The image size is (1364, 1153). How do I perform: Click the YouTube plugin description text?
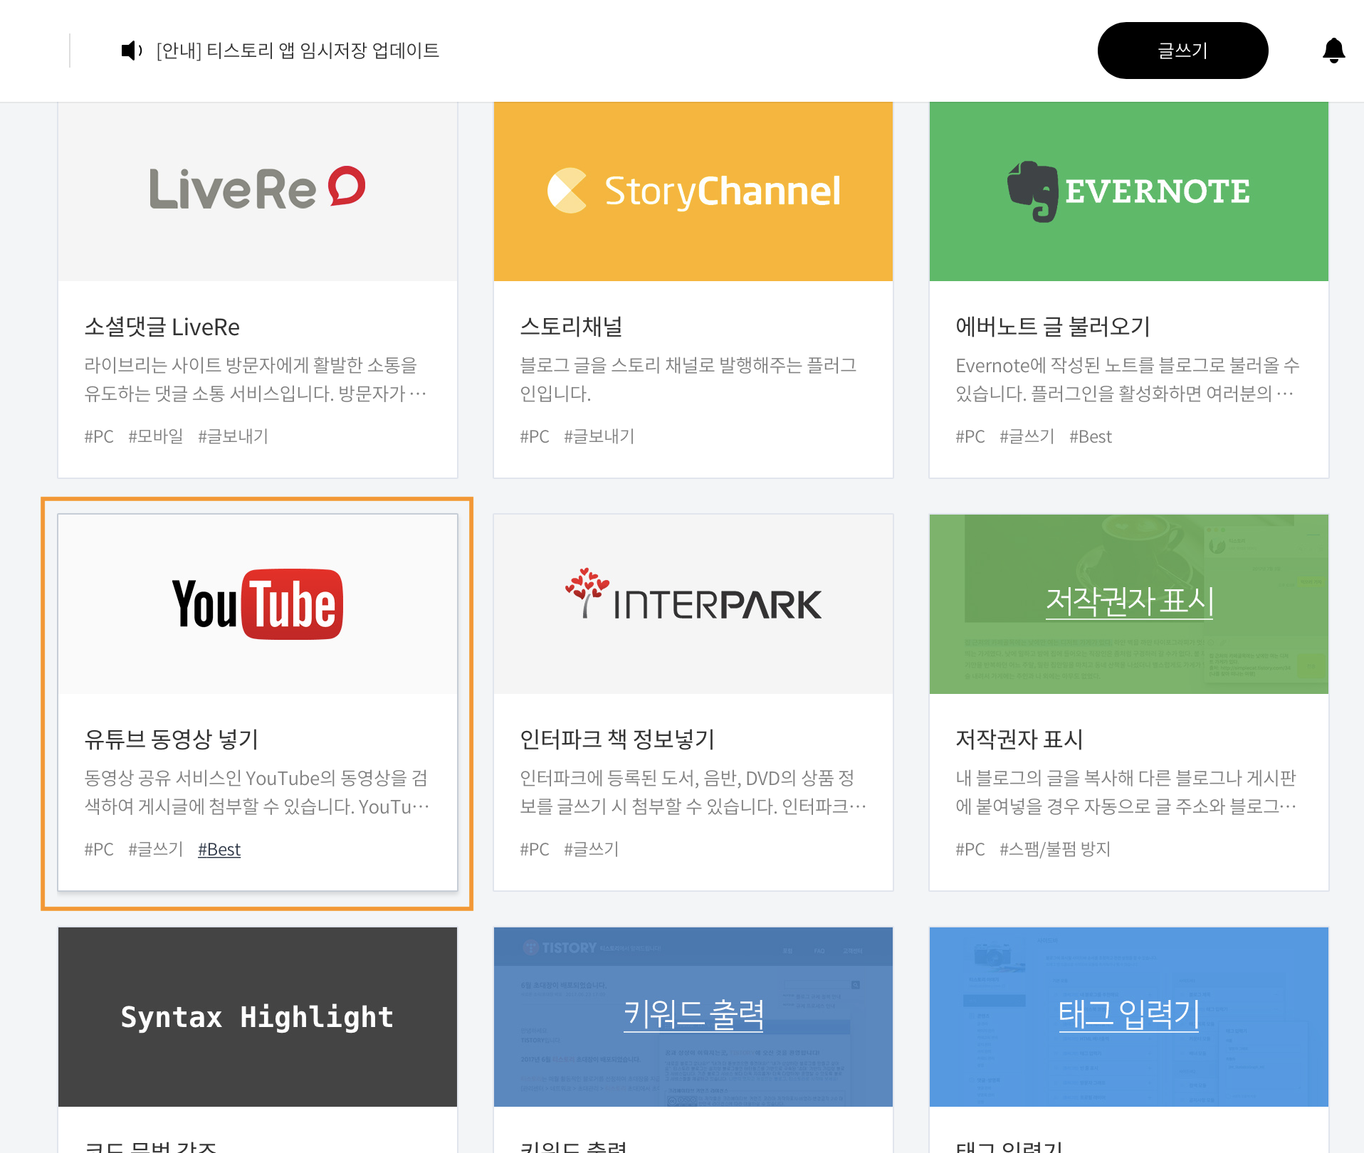(x=257, y=792)
